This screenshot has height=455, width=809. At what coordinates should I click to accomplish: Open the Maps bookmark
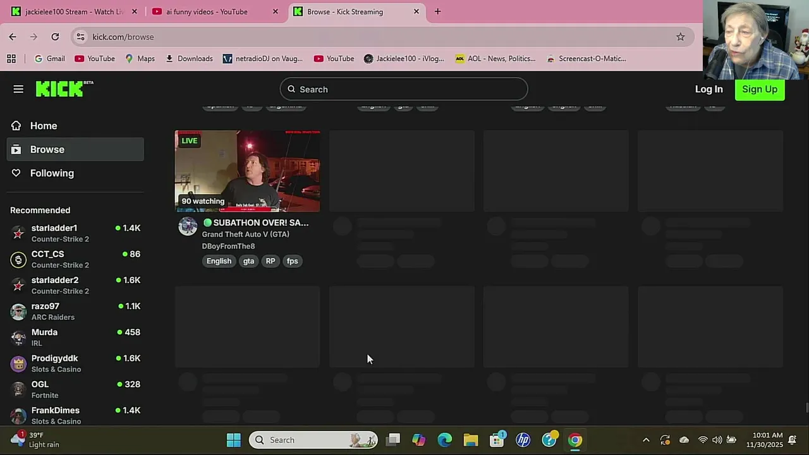140,59
